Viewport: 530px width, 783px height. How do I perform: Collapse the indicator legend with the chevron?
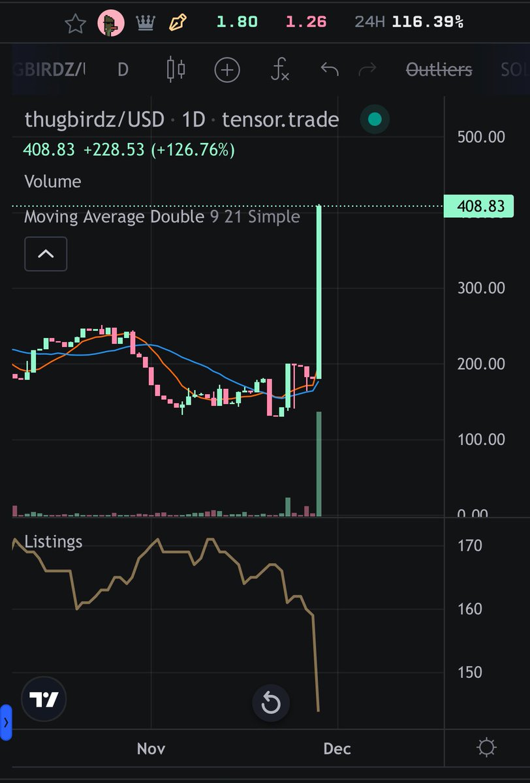coord(46,254)
